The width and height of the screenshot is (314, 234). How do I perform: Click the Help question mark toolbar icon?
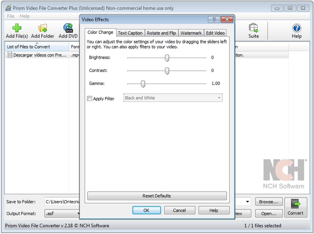coord(297,28)
